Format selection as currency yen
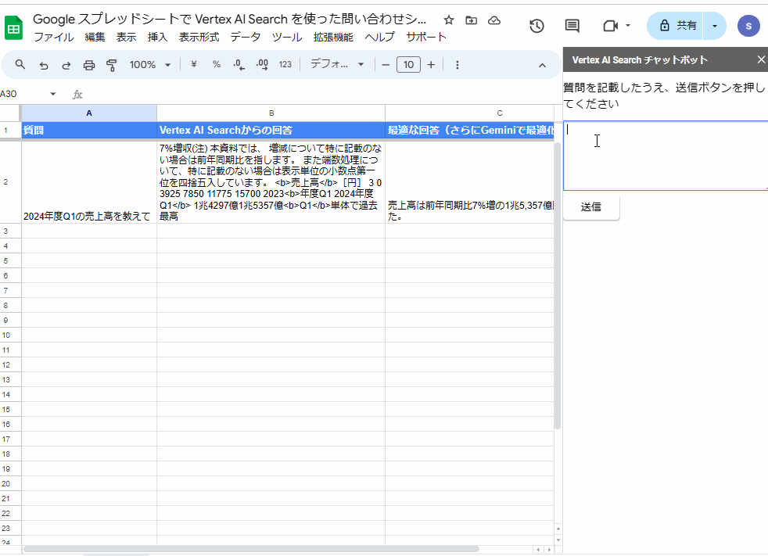This screenshot has width=768, height=556. click(192, 65)
